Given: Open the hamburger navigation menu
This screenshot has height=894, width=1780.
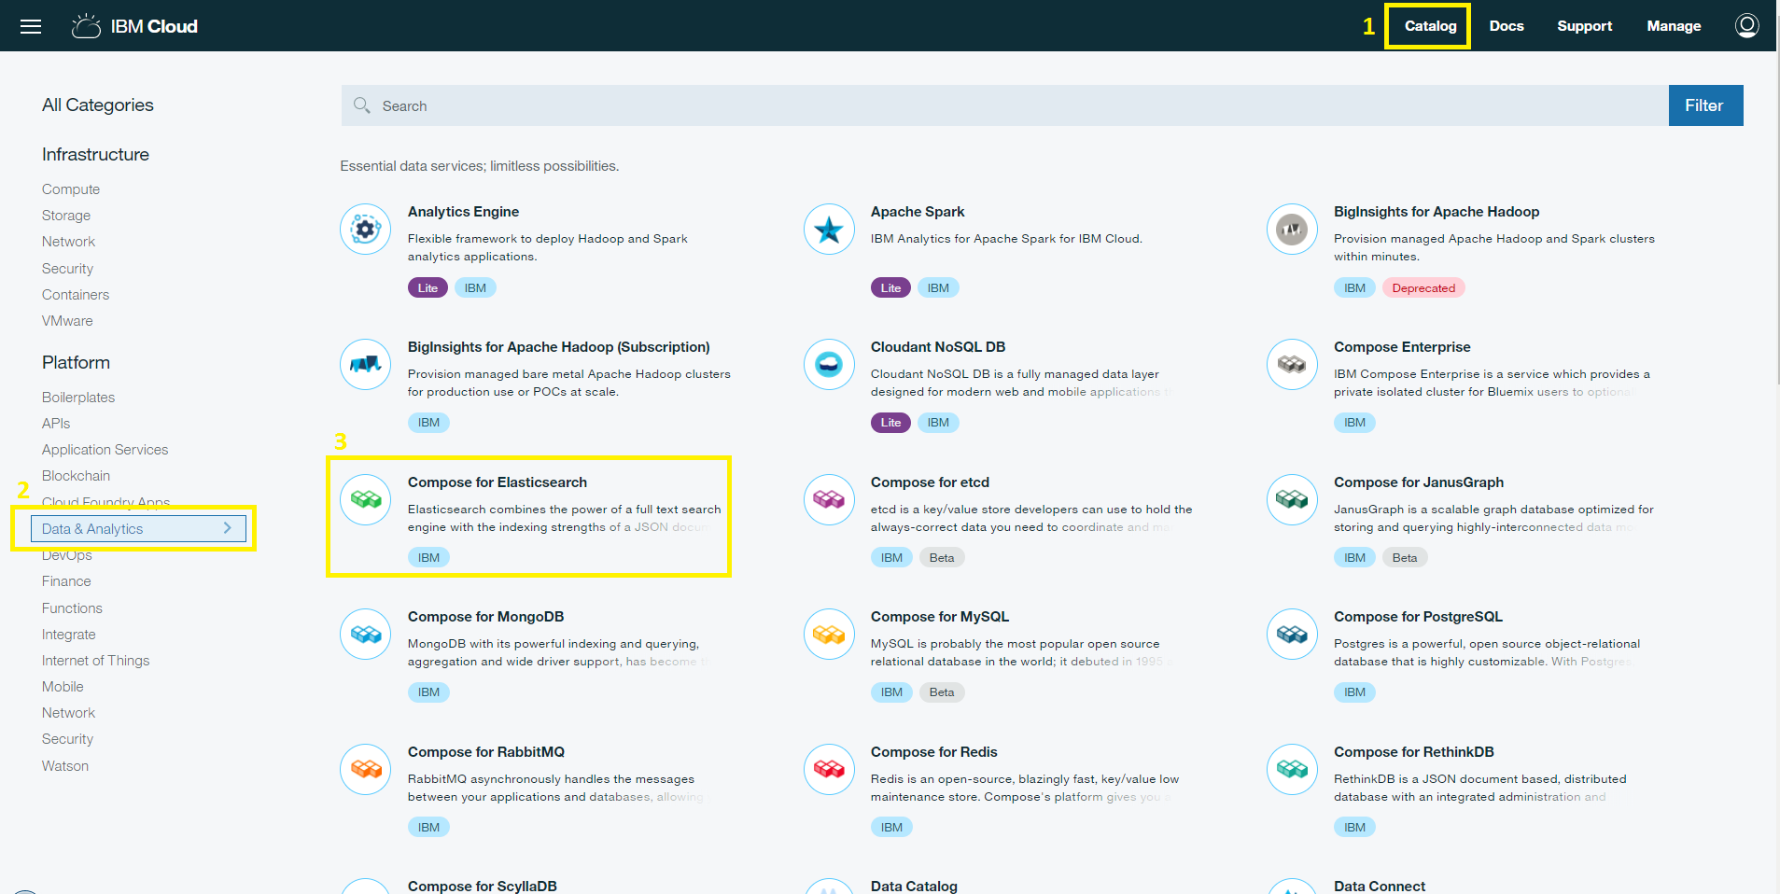Looking at the screenshot, I should pyautogui.click(x=31, y=26).
